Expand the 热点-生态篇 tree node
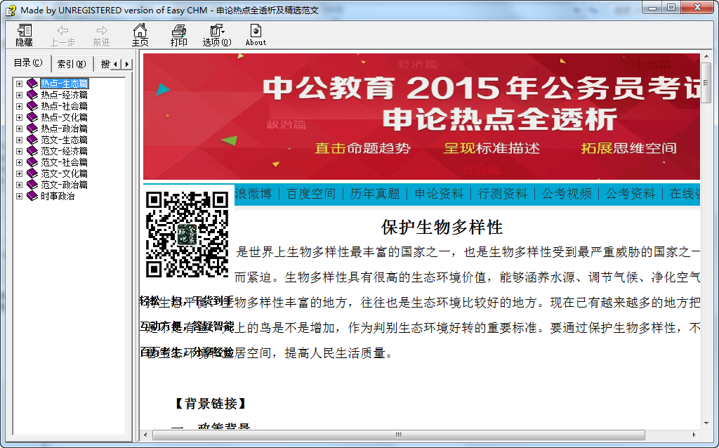719x448 pixels. [x=19, y=84]
